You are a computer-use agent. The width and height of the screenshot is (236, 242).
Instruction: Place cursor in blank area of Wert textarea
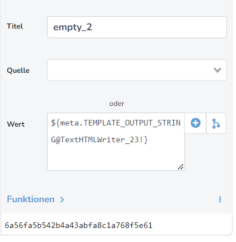point(116,157)
